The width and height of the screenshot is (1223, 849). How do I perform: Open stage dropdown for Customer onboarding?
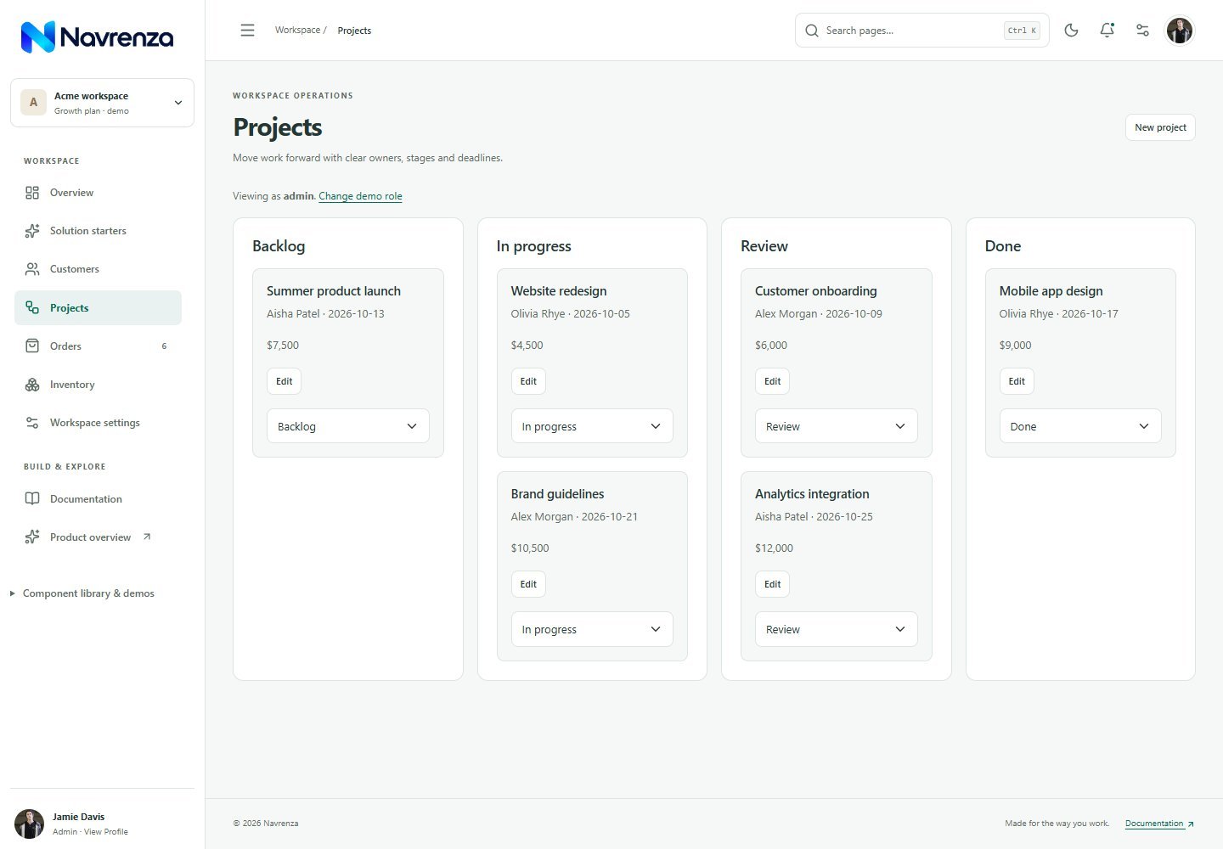pos(837,426)
